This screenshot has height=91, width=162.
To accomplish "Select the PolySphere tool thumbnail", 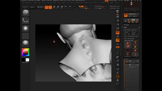I will pyautogui.click(x=135, y=51).
